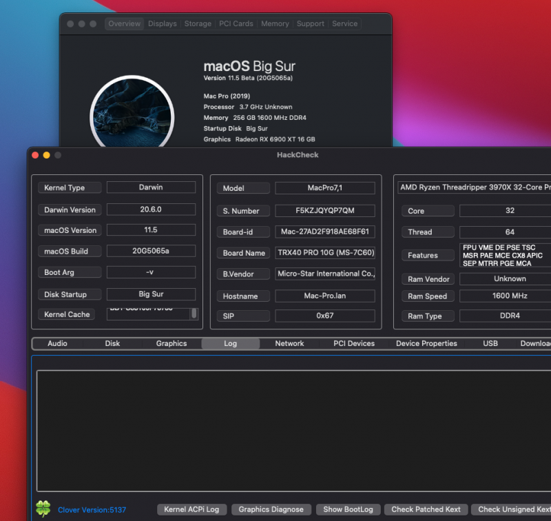551x521 pixels.
Task: Click the Kernel Cache field scrollbar
Action: click(x=194, y=314)
